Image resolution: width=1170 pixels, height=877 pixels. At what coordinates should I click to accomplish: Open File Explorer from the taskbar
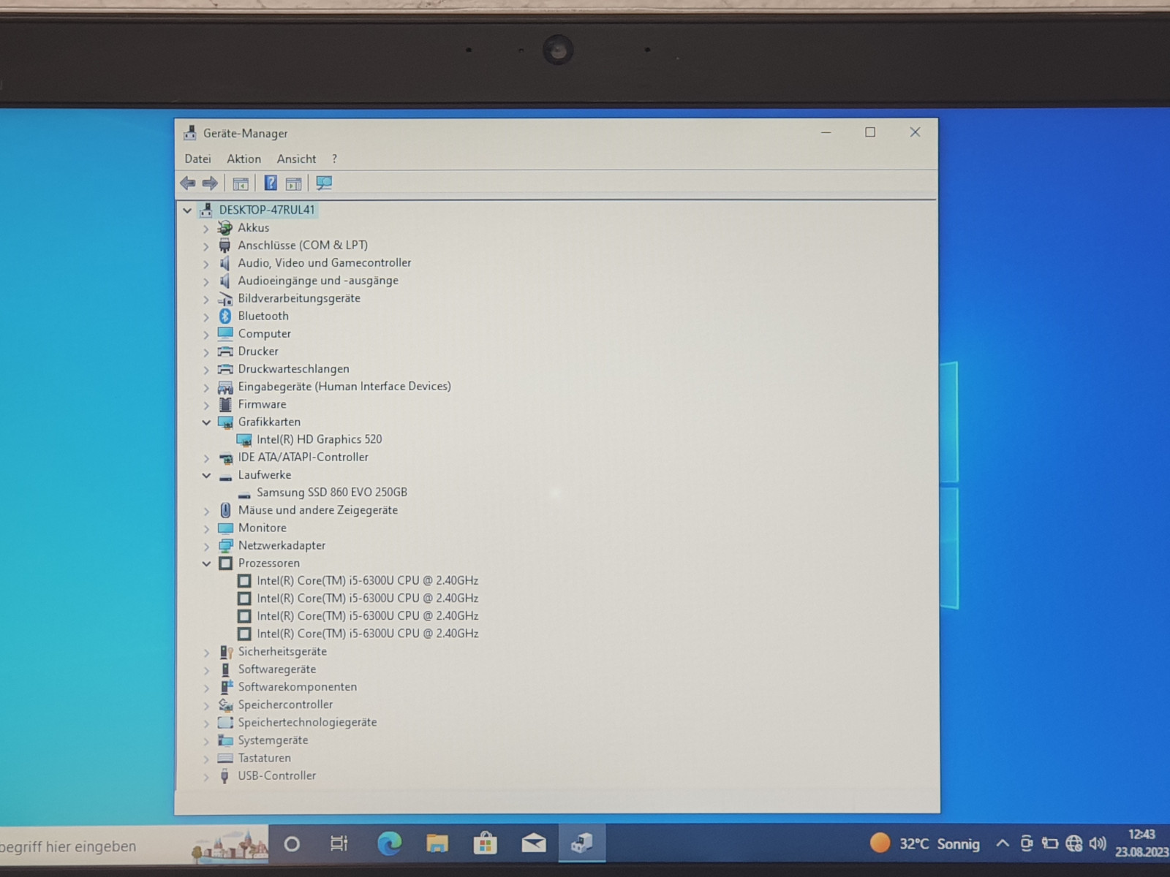437,844
